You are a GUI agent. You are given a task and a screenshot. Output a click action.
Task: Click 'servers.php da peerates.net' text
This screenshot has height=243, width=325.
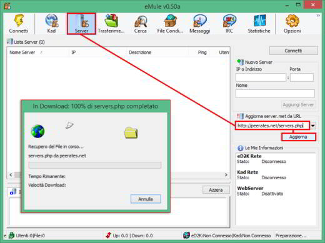[57, 156]
